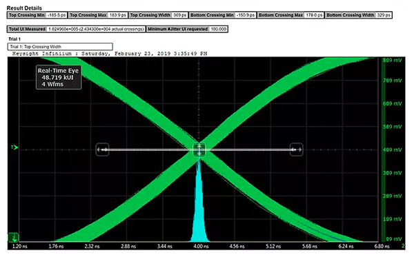Viewport: 414px width, 259px height.
Task: Click the Trial 1: Top Crossing Width box
Action: point(60,47)
